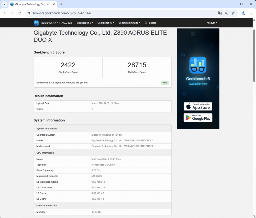Close the Gigabyte Technology browser tab

pyautogui.click(x=54, y=4)
